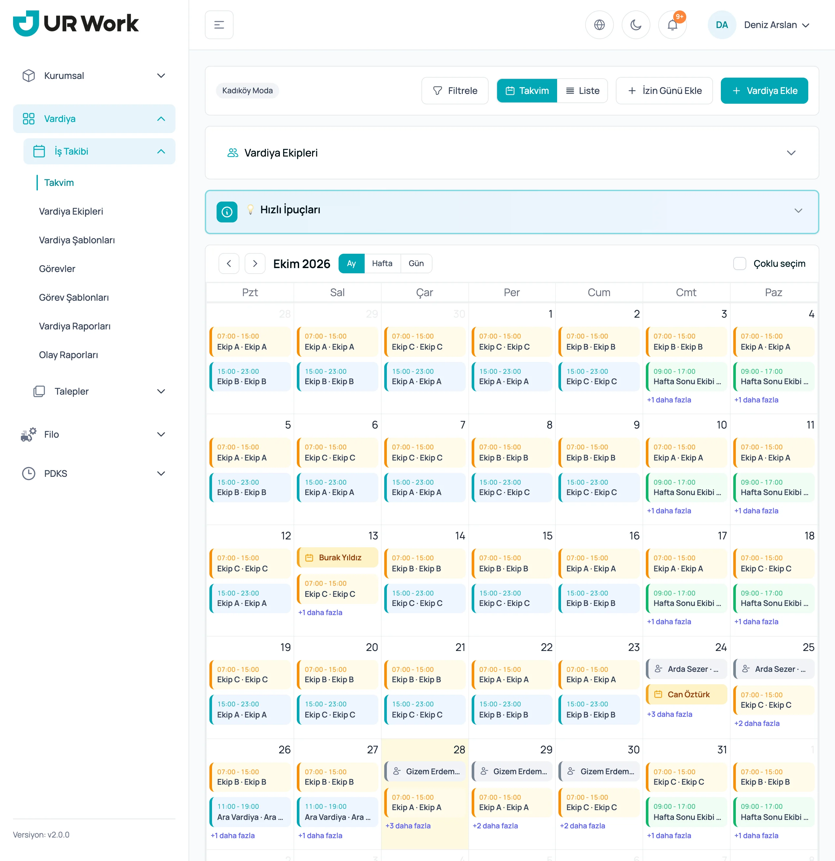Select the Ay calendar view
Image resolution: width=835 pixels, height=861 pixels.
351,264
